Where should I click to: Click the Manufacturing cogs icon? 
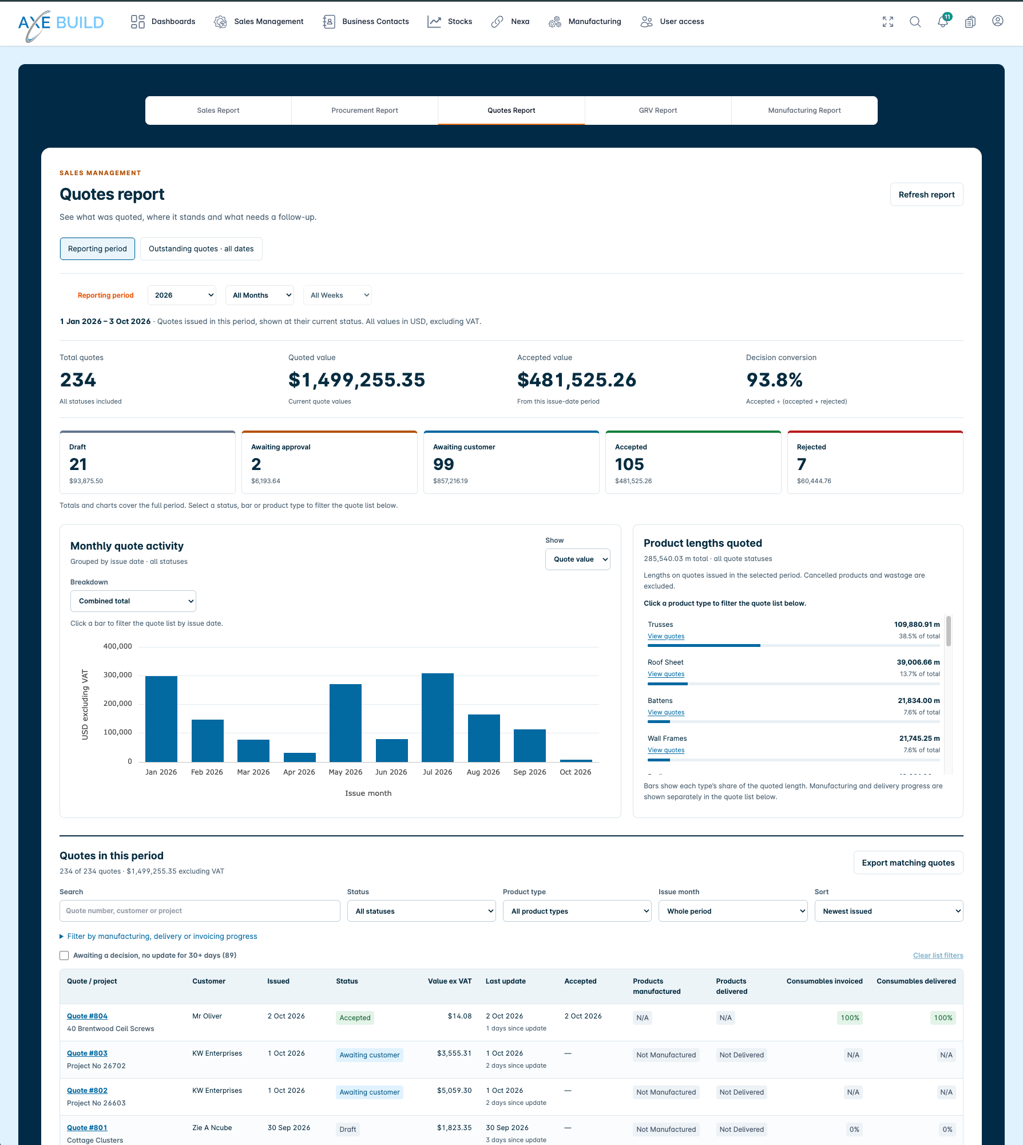pos(555,22)
